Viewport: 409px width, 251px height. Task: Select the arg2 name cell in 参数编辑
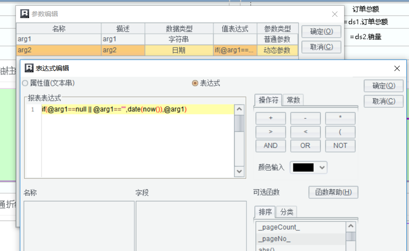click(x=59, y=50)
